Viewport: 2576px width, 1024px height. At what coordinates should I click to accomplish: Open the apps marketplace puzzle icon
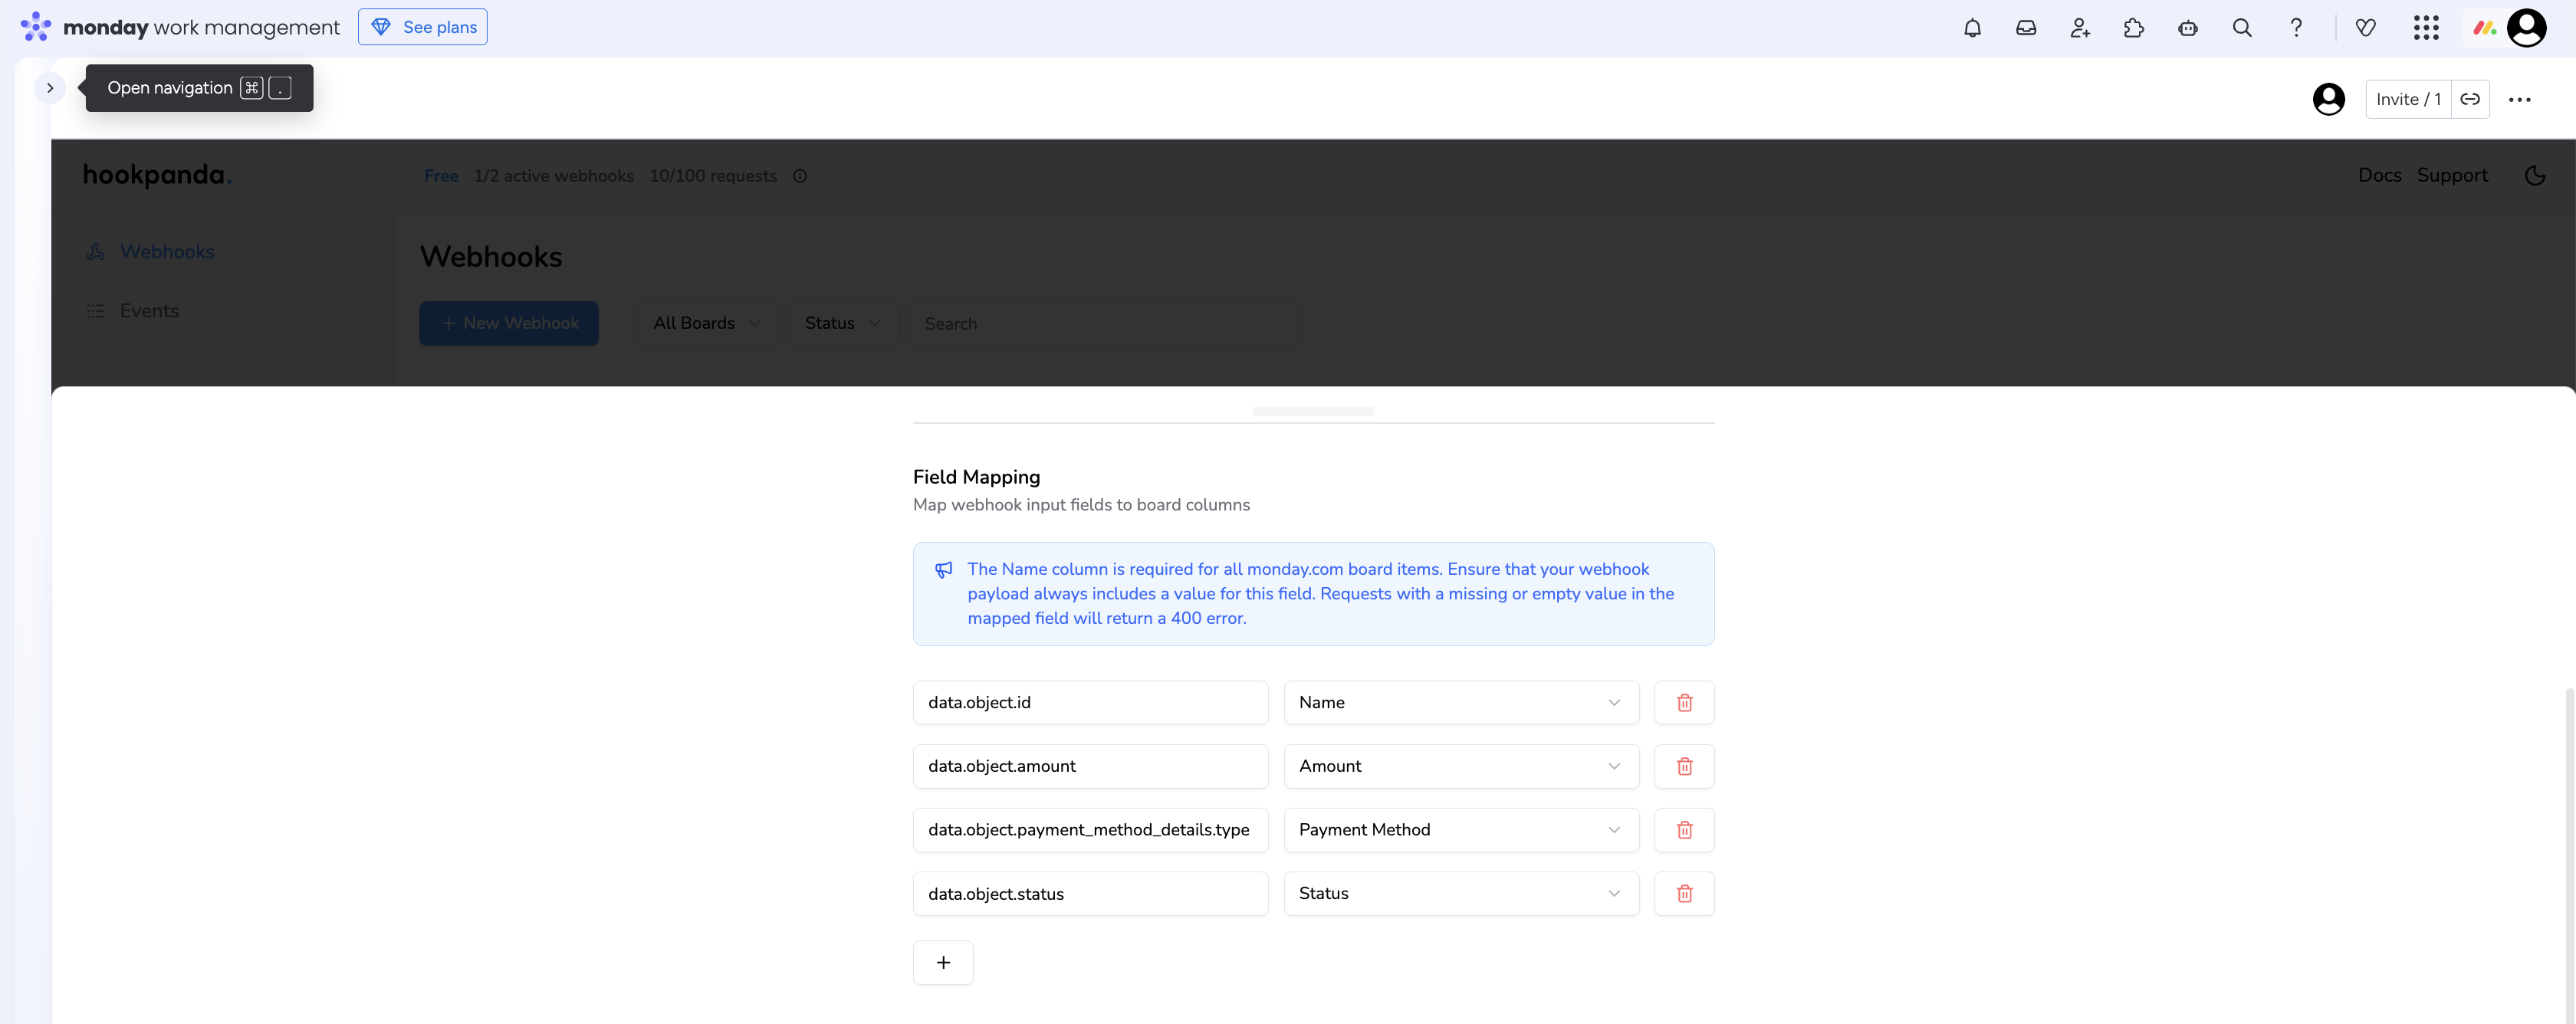[2134, 28]
